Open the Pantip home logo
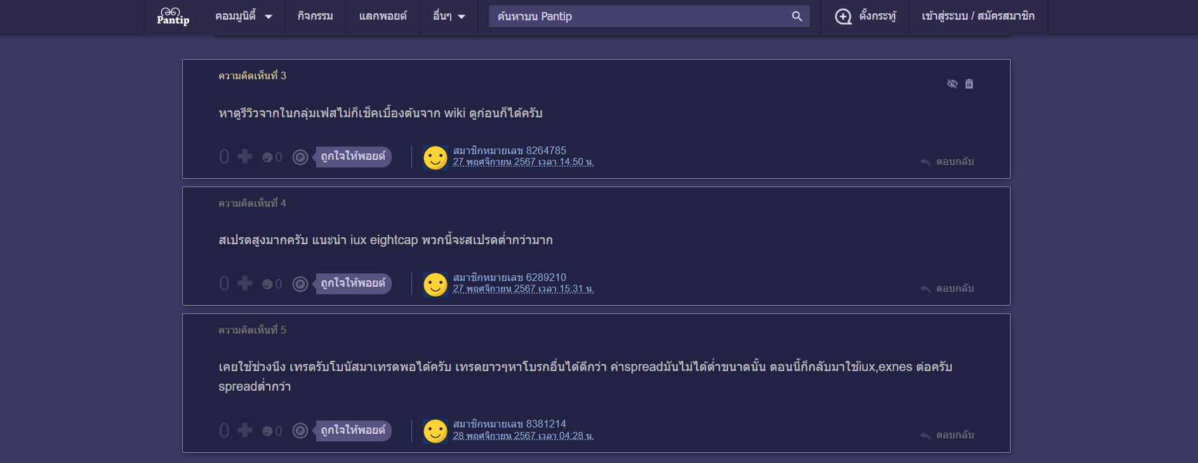 173,16
